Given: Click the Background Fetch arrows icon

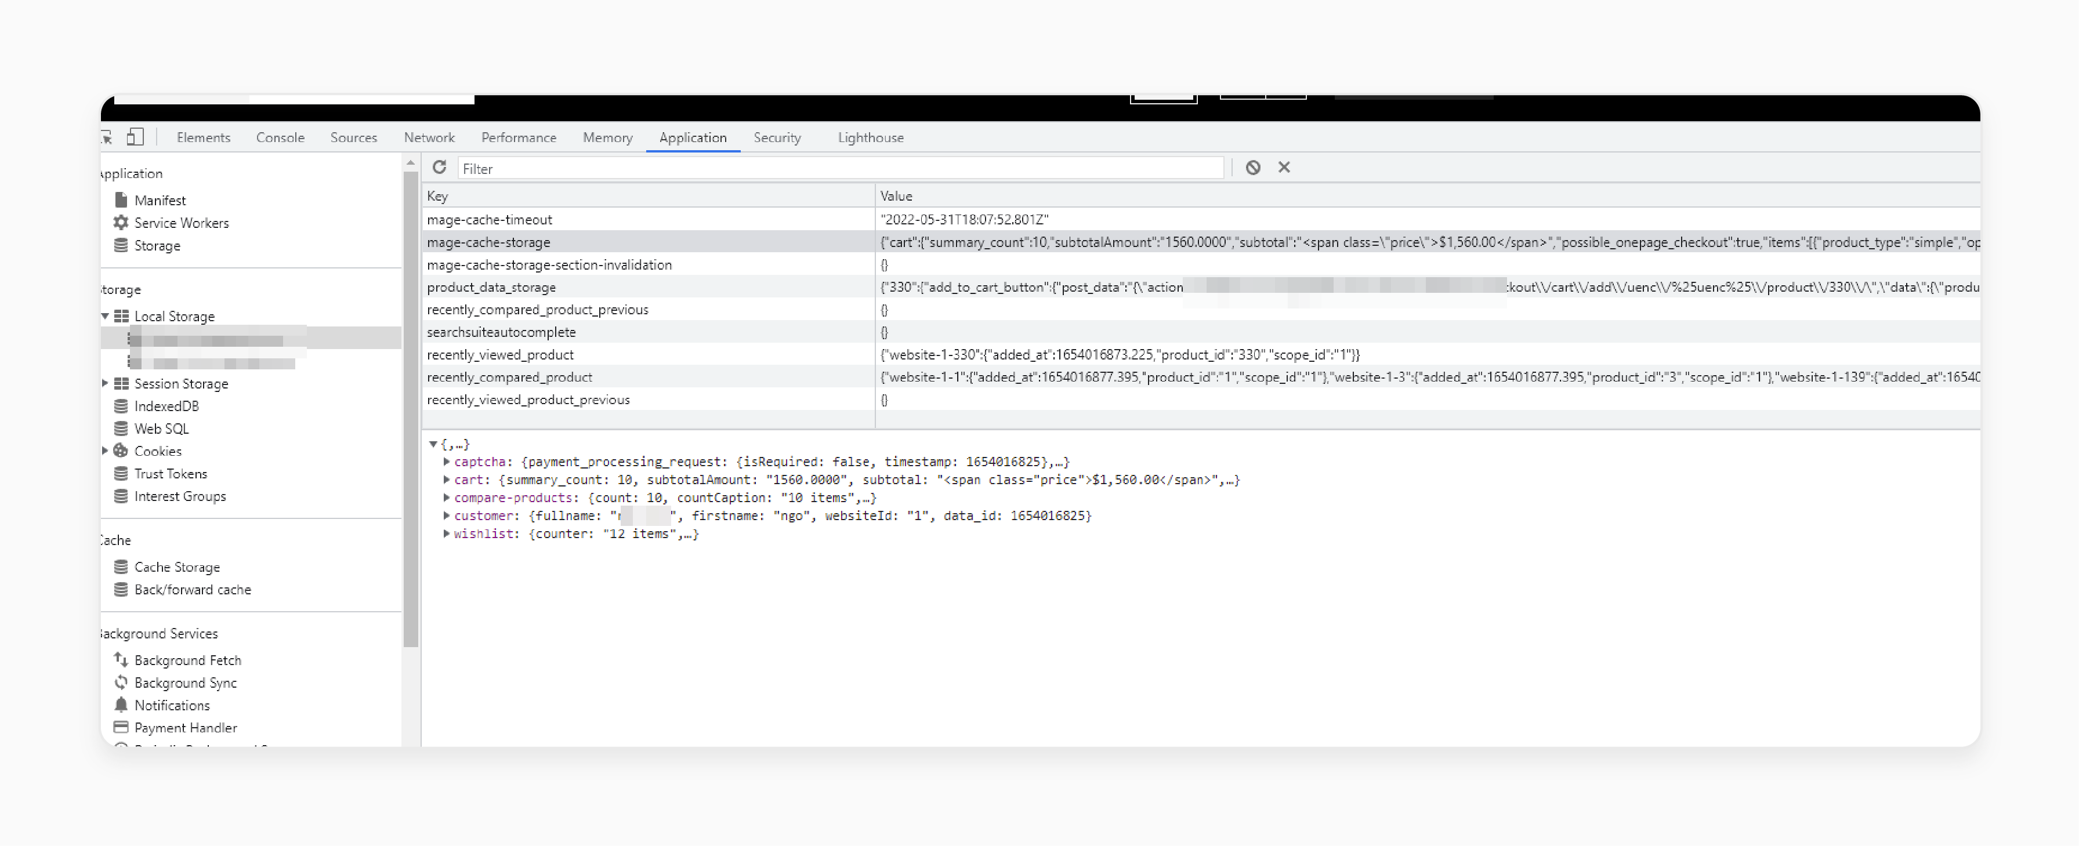Looking at the screenshot, I should click(121, 659).
